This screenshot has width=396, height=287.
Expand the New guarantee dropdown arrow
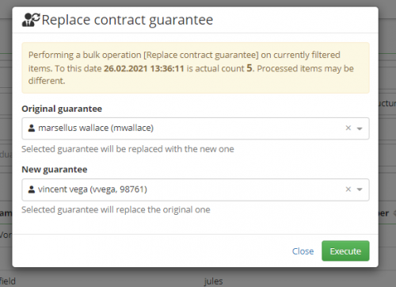(360, 189)
